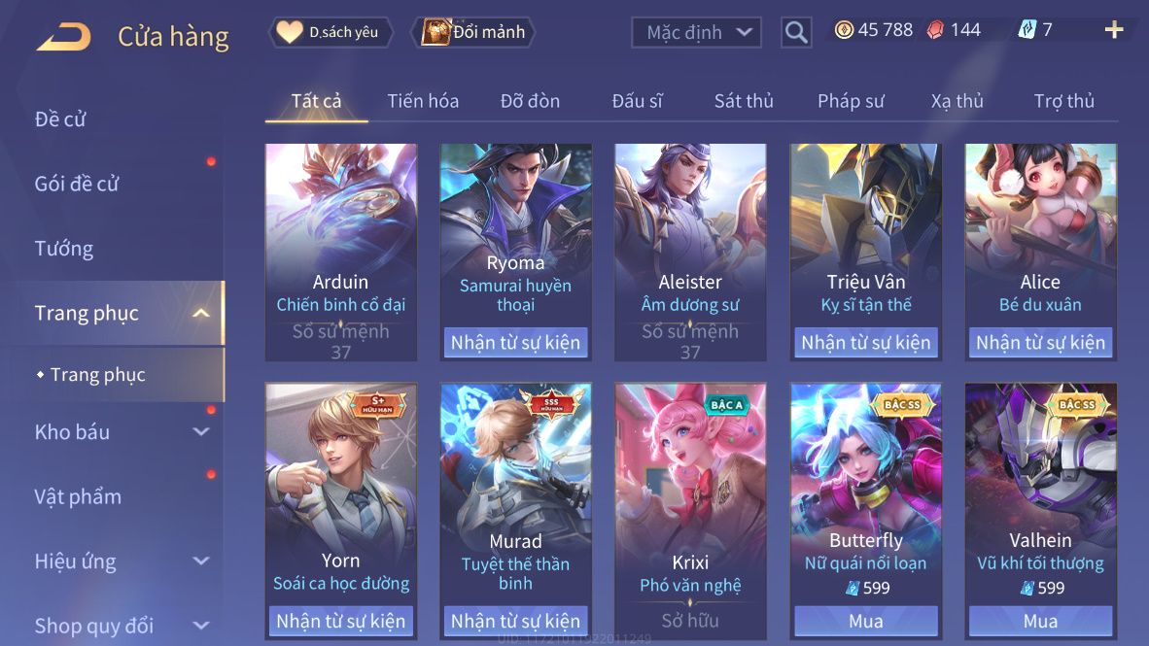Select the Tiến hóa tab
Image resolution: width=1149 pixels, height=646 pixels.
click(423, 101)
